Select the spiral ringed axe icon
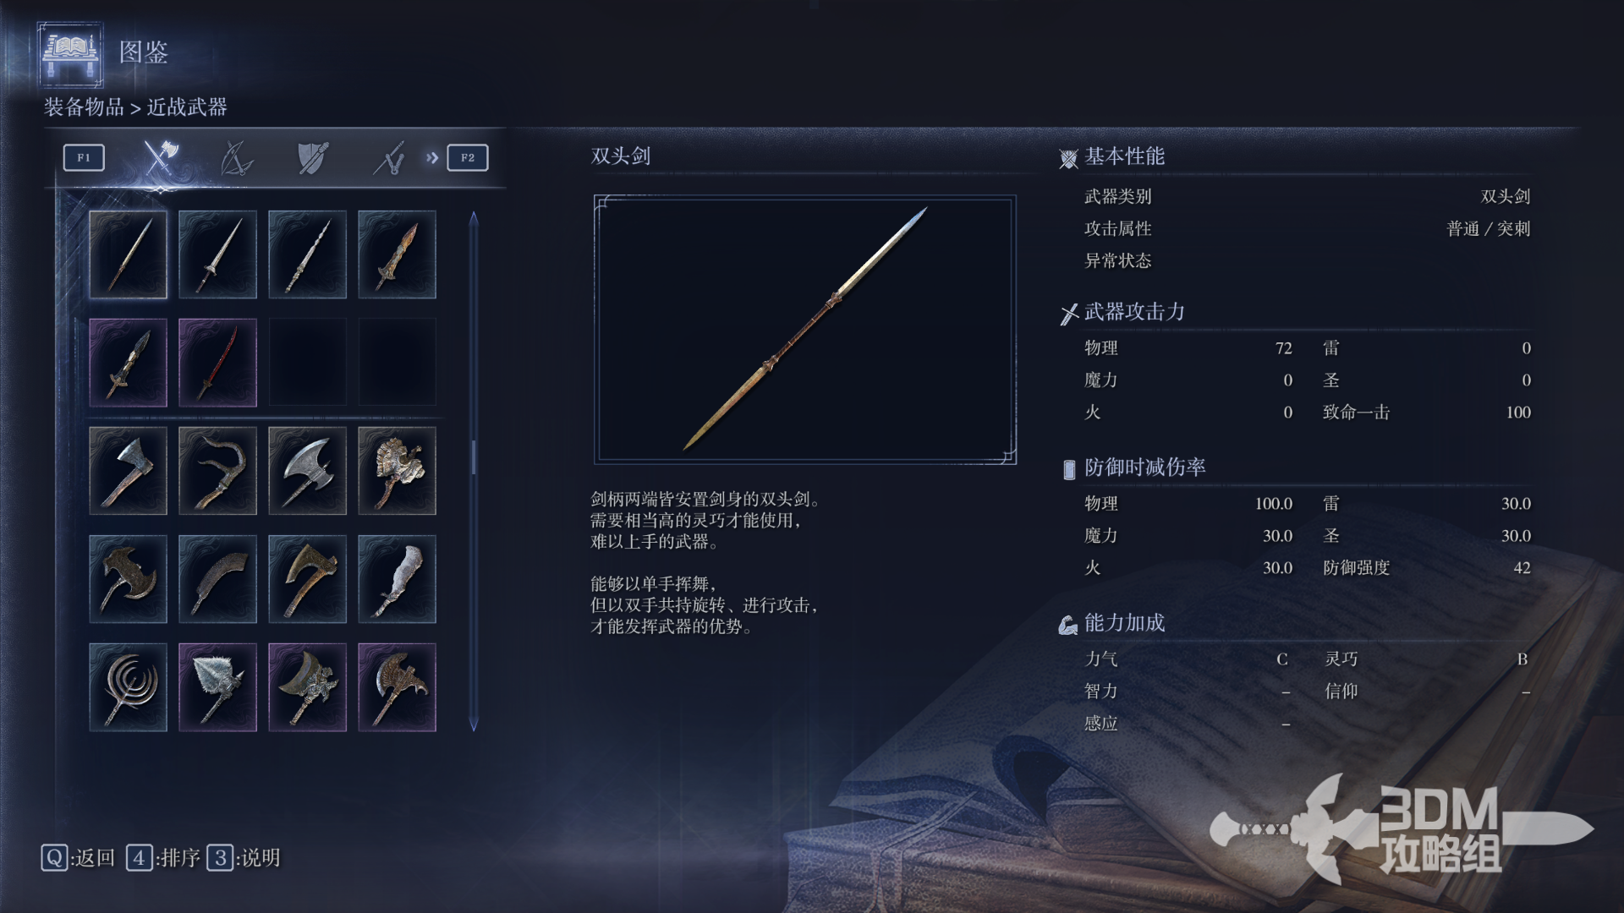Image resolution: width=1624 pixels, height=913 pixels. click(128, 687)
